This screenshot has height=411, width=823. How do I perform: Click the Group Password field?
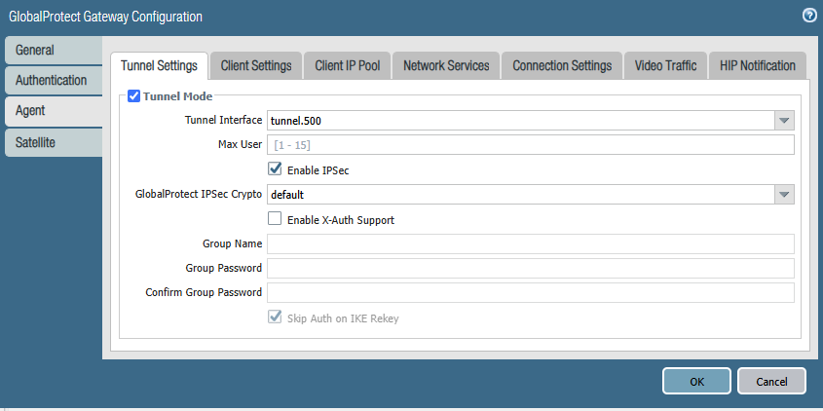[x=531, y=268]
